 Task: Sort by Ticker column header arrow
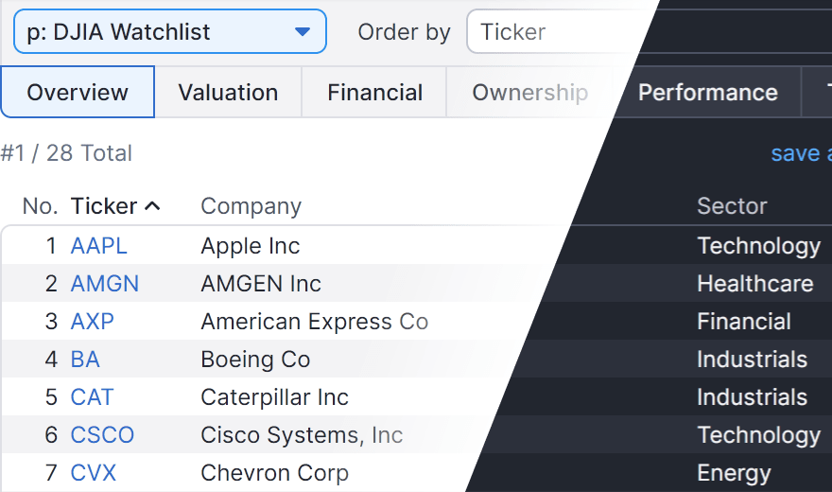point(152,206)
